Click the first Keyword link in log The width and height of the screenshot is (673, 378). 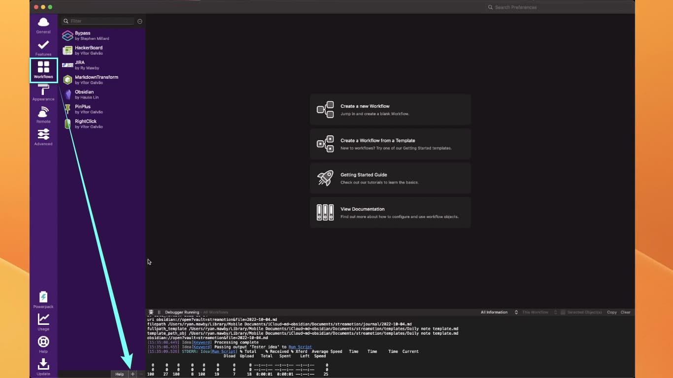pyautogui.click(x=202, y=343)
